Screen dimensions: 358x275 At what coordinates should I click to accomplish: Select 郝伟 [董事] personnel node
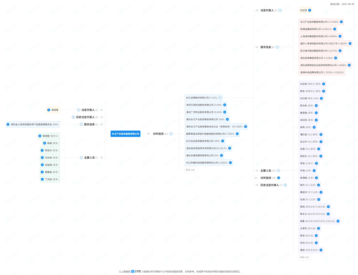308,127
